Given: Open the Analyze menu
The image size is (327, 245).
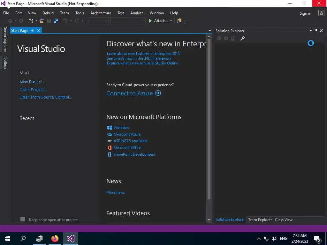Looking at the screenshot, I should pos(137,13).
